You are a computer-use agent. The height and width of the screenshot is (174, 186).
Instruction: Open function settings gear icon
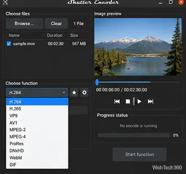(x=84, y=92)
